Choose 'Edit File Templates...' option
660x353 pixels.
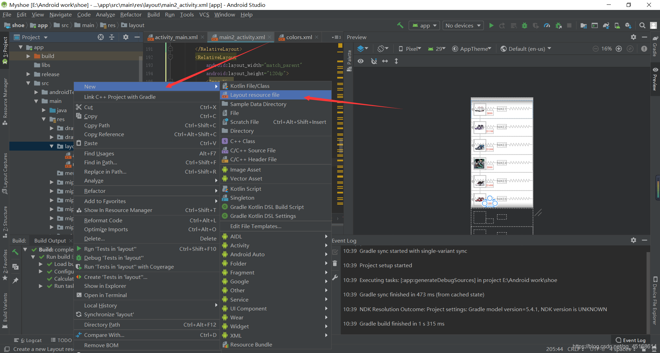tap(256, 226)
